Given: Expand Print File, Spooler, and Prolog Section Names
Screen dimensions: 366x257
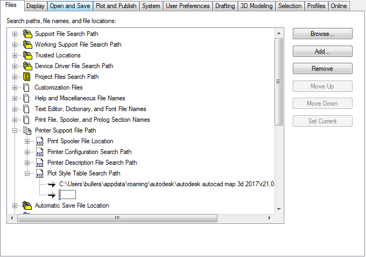Looking at the screenshot, I should coord(15,120).
